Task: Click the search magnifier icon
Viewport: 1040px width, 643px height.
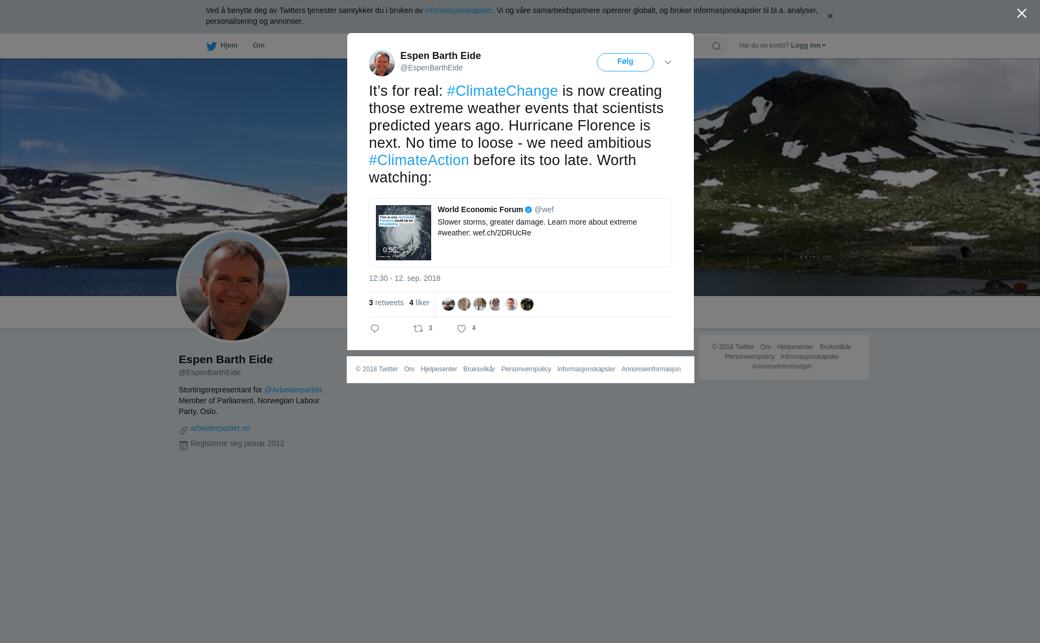Action: [x=717, y=46]
